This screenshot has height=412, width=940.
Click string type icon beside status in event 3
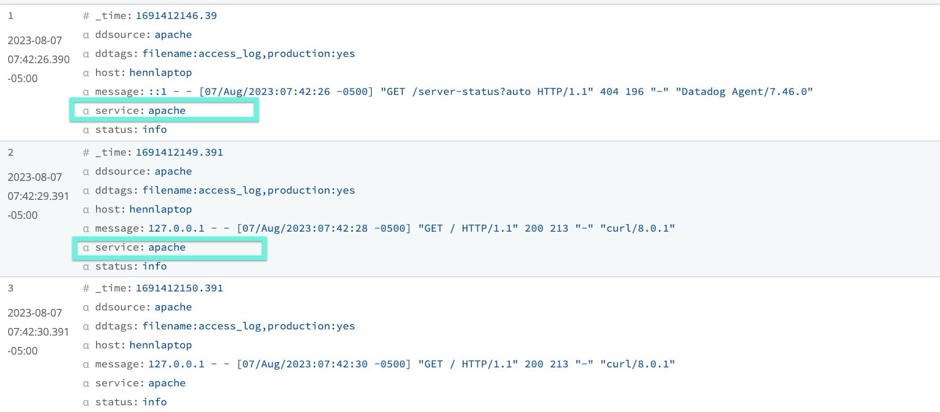(x=86, y=403)
